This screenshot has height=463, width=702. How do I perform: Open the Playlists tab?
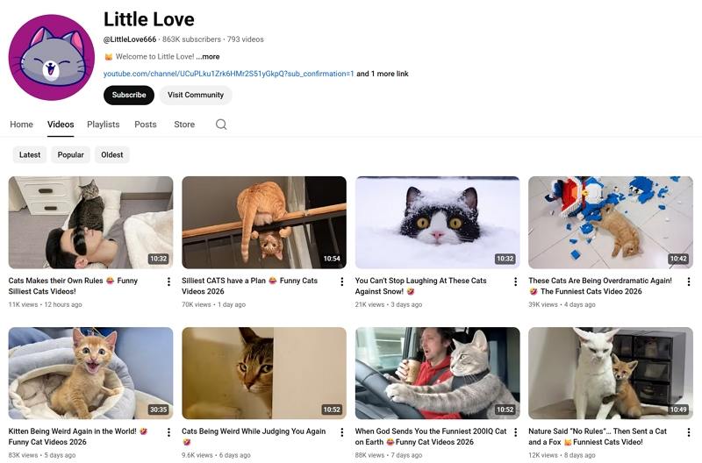[103, 125]
